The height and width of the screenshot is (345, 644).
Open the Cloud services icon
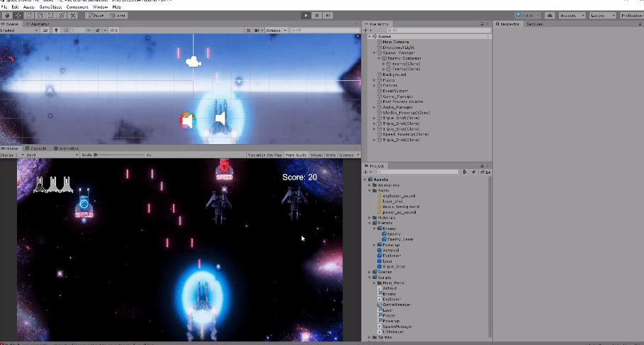[x=548, y=15]
